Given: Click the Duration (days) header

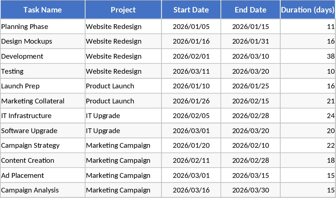Looking at the screenshot, I should point(307,10).
